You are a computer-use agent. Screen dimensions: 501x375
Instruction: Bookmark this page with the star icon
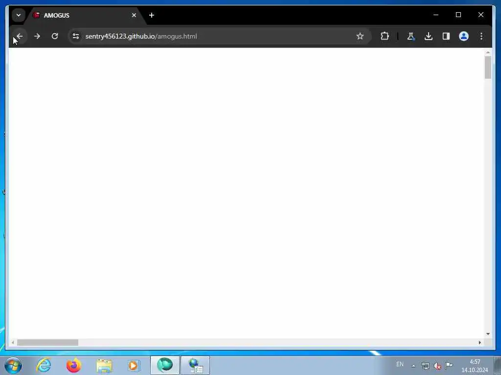(360, 36)
